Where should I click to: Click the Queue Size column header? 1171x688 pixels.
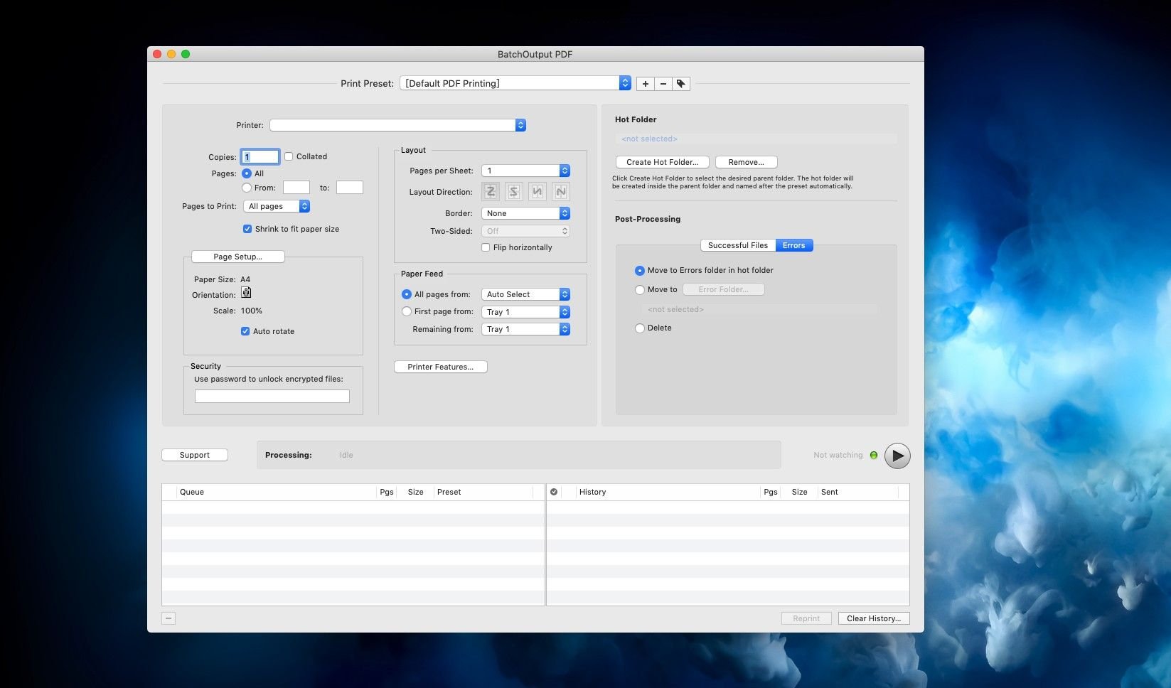pyautogui.click(x=416, y=492)
